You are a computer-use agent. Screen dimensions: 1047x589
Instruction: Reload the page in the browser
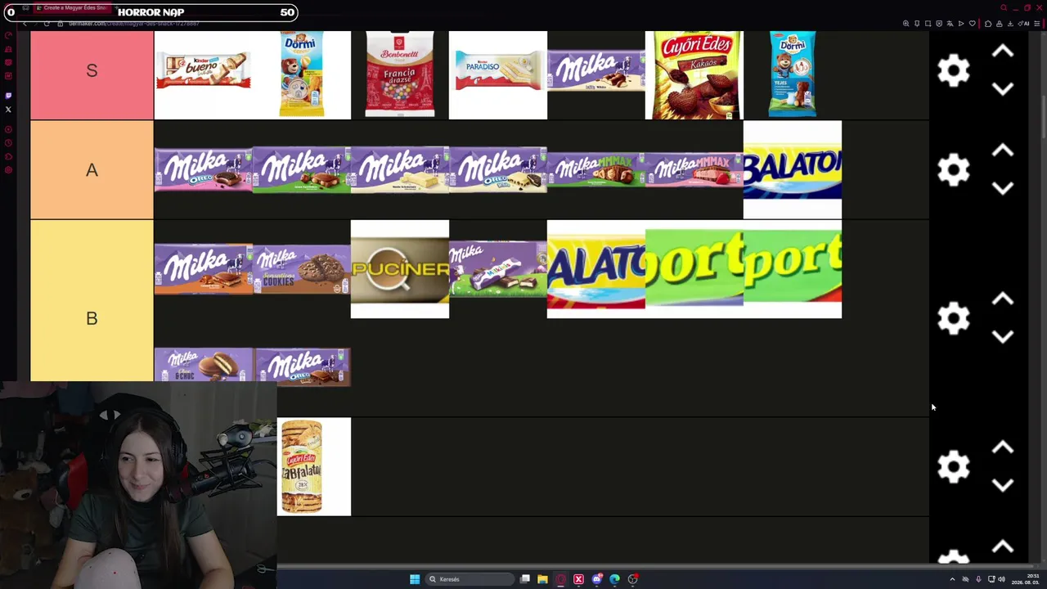click(x=47, y=23)
